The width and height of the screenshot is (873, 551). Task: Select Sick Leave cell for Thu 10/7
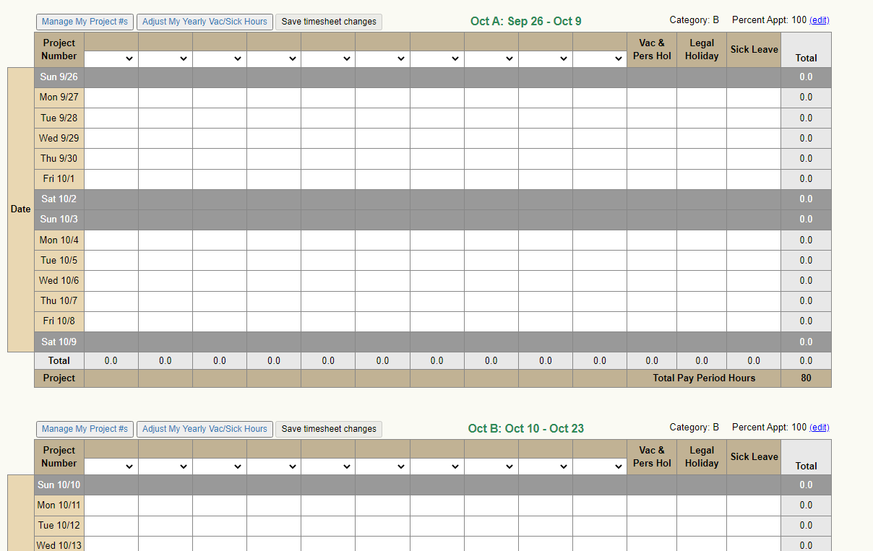[754, 301]
